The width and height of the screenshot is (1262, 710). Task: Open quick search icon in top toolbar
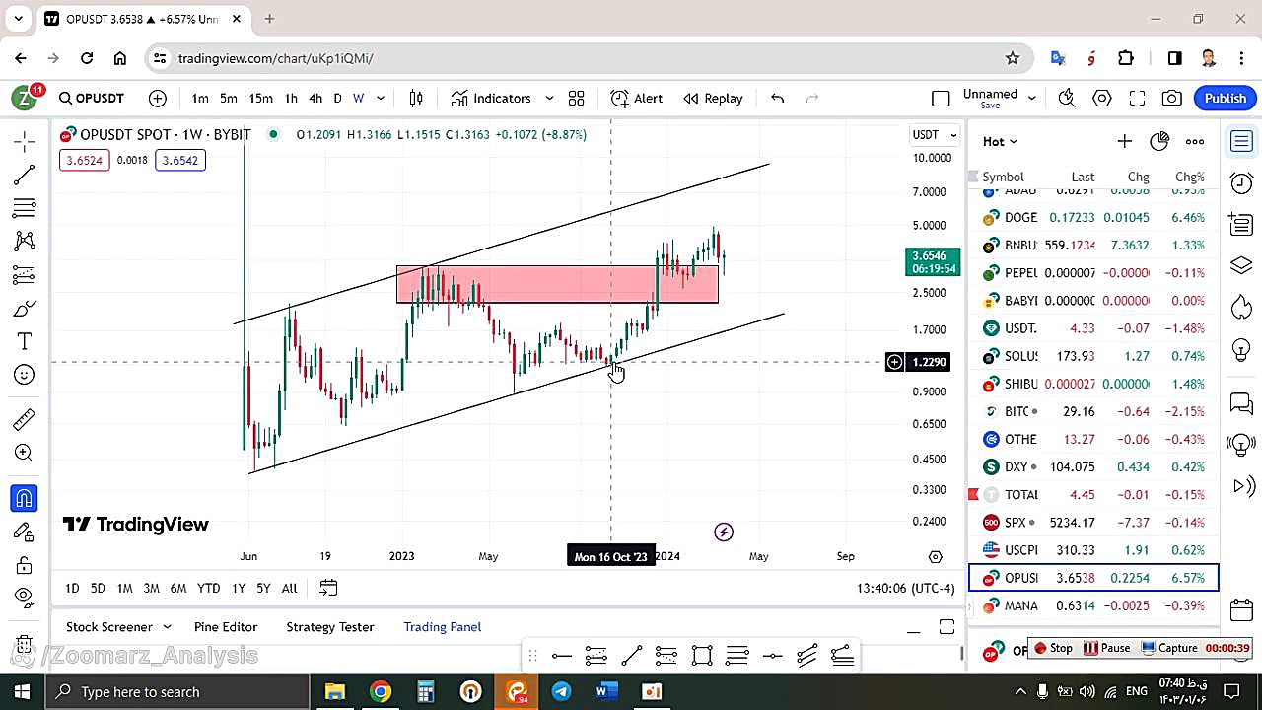[1067, 98]
